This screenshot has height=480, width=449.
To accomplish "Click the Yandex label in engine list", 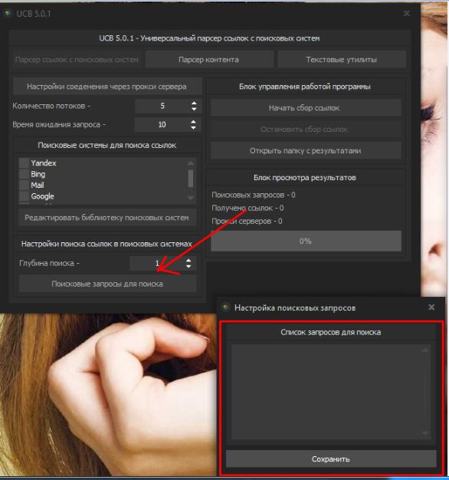I will pyautogui.click(x=44, y=163).
